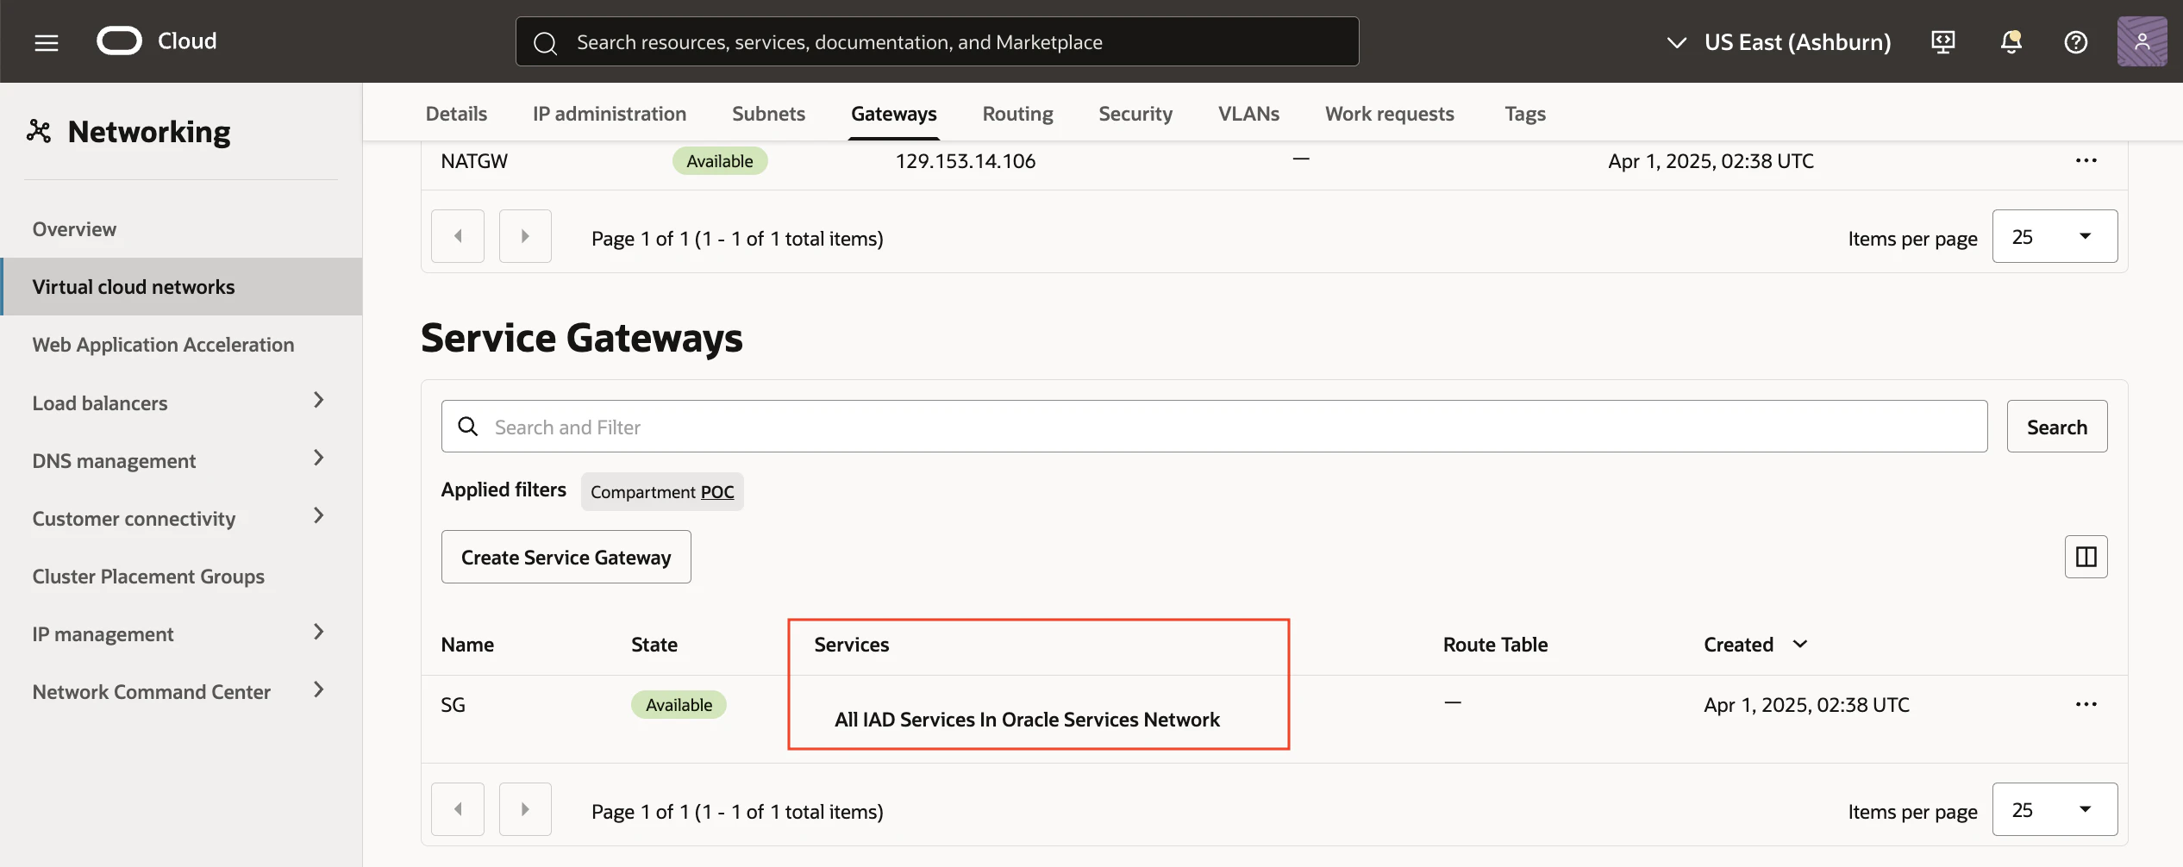The image size is (2183, 867).
Task: Expand IP management submenu
Action: tap(319, 632)
